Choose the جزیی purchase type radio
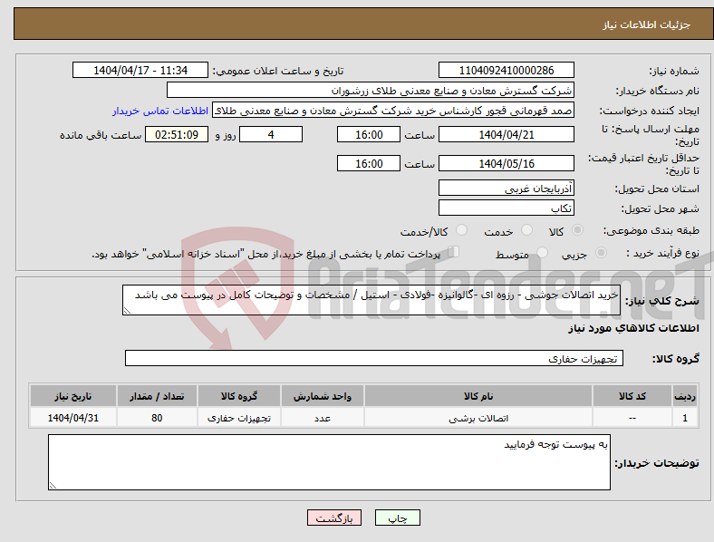714x542 pixels. pos(601,252)
